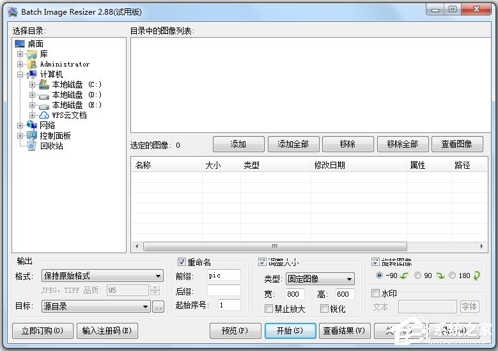
Task: Enable the 锐化 (sharpen) checkbox
Action: [324, 308]
